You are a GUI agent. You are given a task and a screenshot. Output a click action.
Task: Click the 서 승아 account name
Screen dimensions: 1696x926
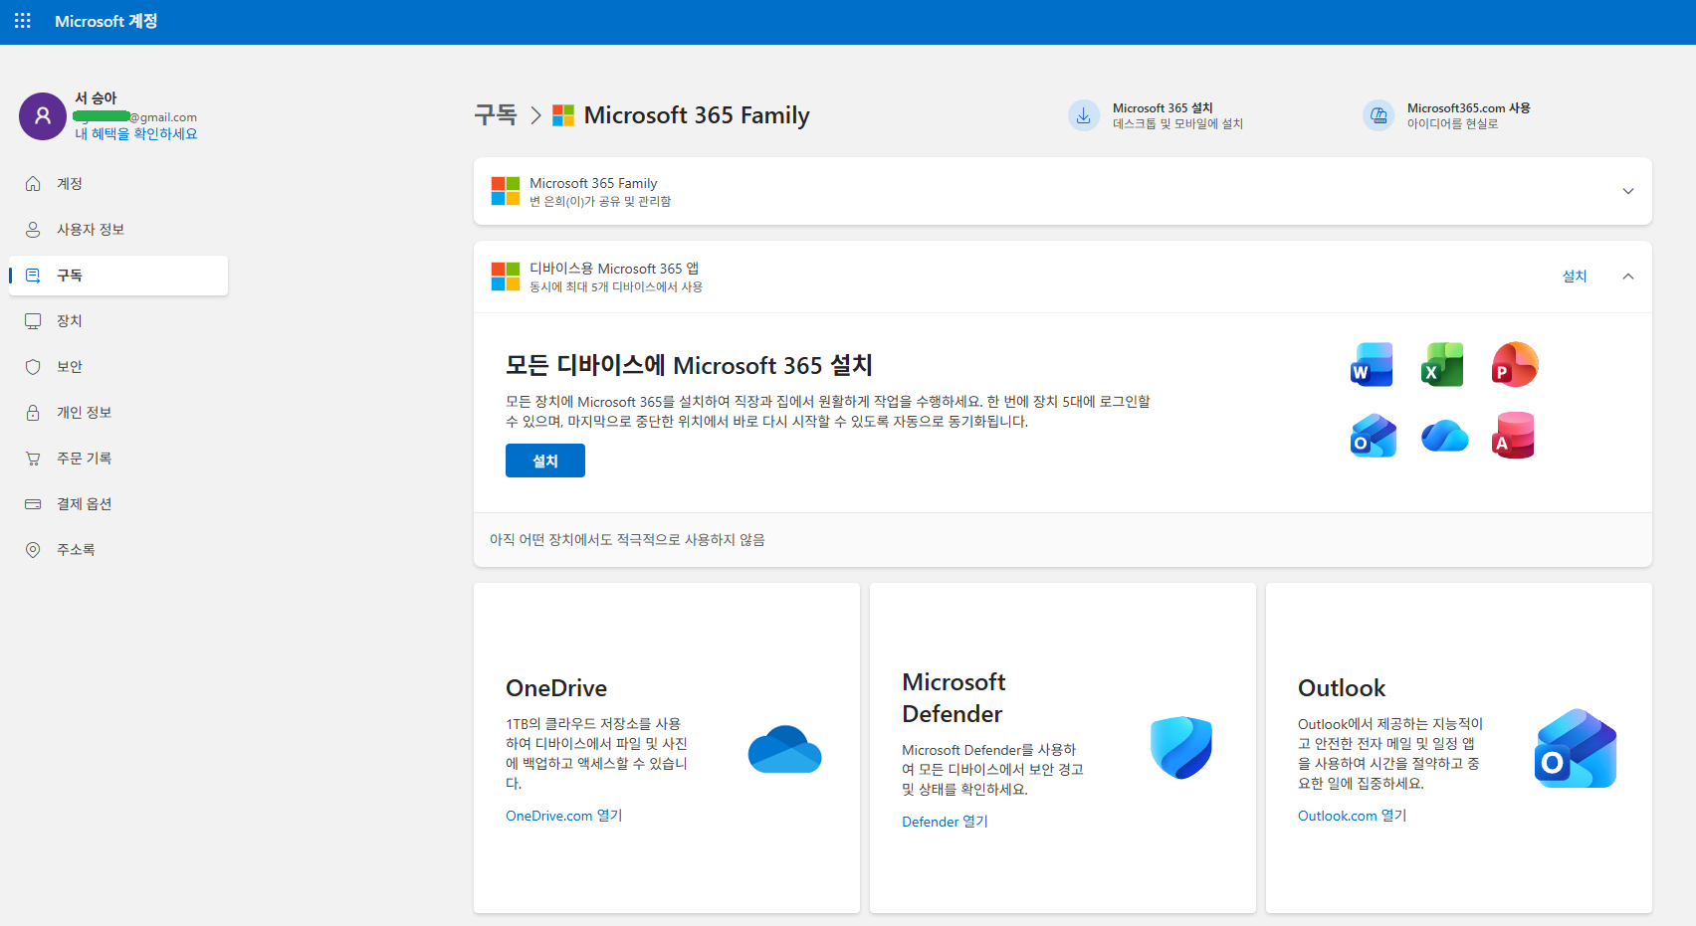[x=96, y=98]
